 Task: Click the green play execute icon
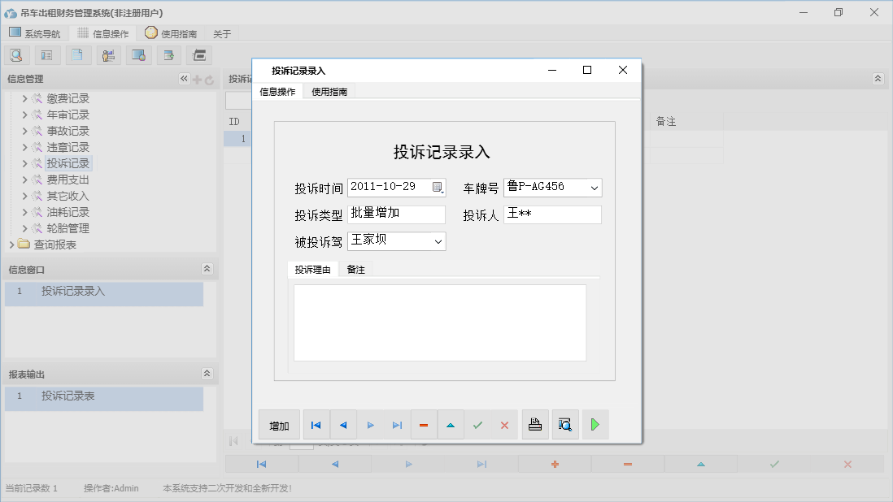595,424
